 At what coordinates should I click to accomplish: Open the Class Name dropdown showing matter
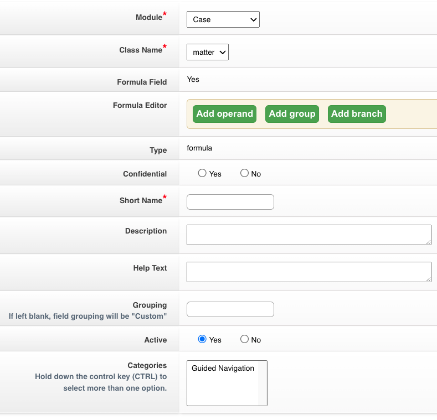(x=208, y=52)
